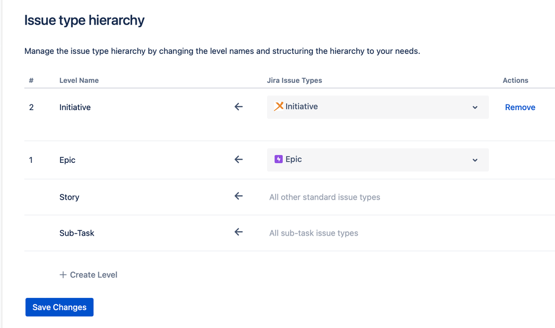Expand the Epic dropdown chevron
Viewport: 555px width, 328px height.
click(x=475, y=160)
